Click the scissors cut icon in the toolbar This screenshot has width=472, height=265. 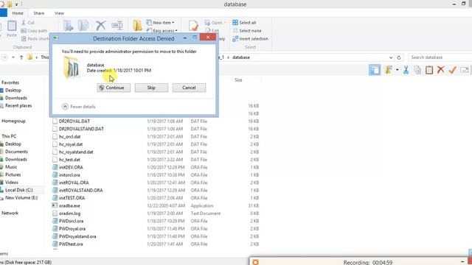click(406, 70)
